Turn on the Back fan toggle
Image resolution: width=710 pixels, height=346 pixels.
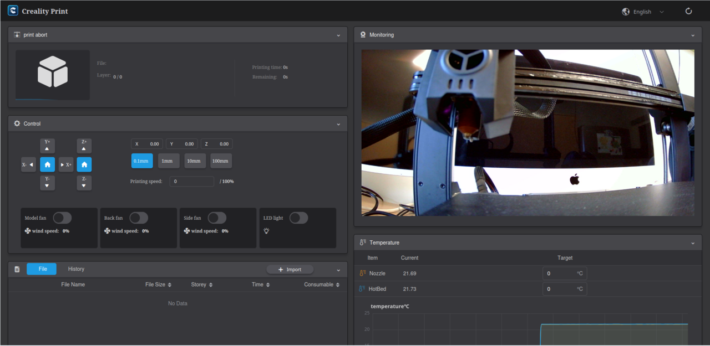[139, 218]
